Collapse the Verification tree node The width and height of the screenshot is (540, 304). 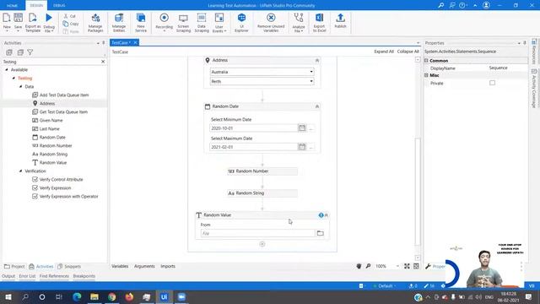coord(20,171)
